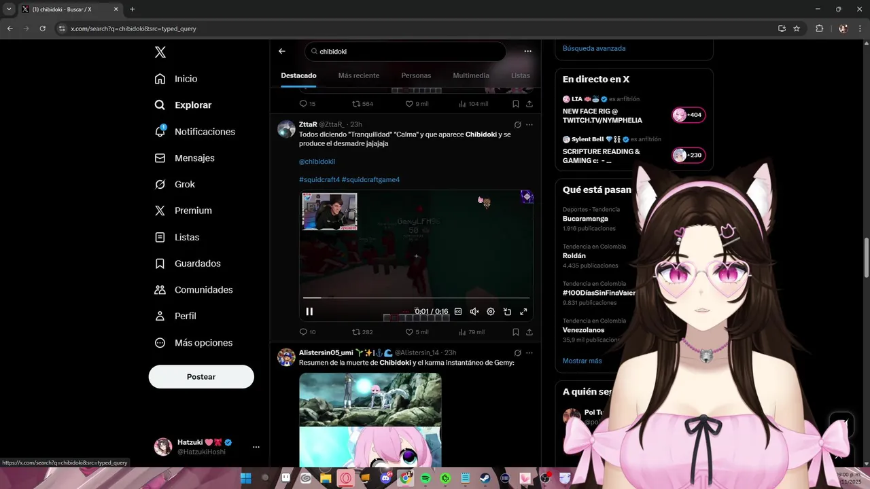The image size is (870, 489).
Task: Open Búsqueda avanzada link
Action: [594, 48]
